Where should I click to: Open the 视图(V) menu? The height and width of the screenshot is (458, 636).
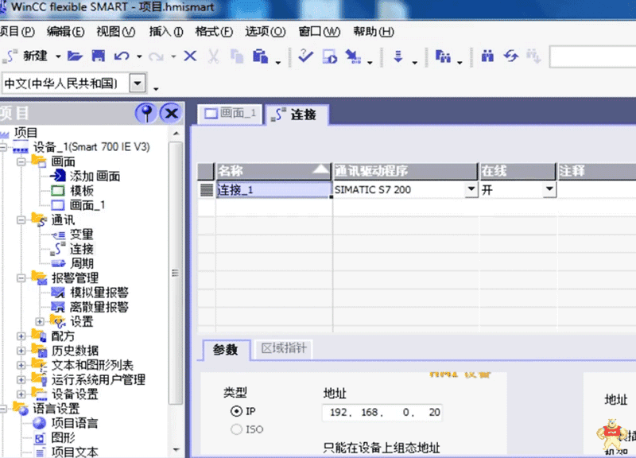point(115,31)
